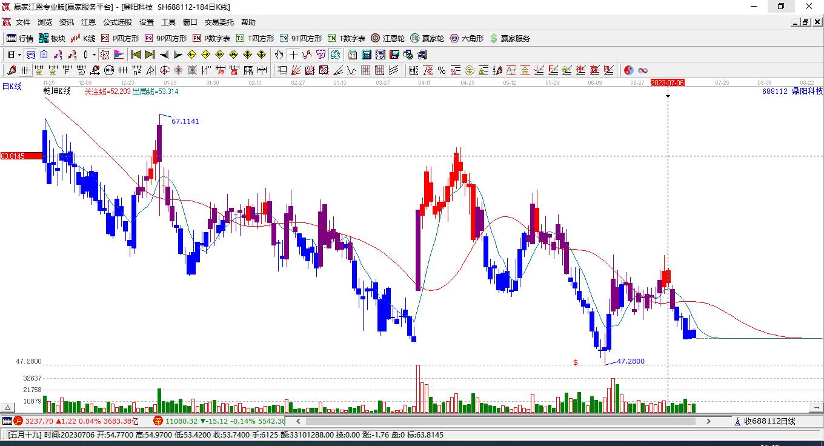
Task: Select the hand pan tool
Action: click(279, 55)
